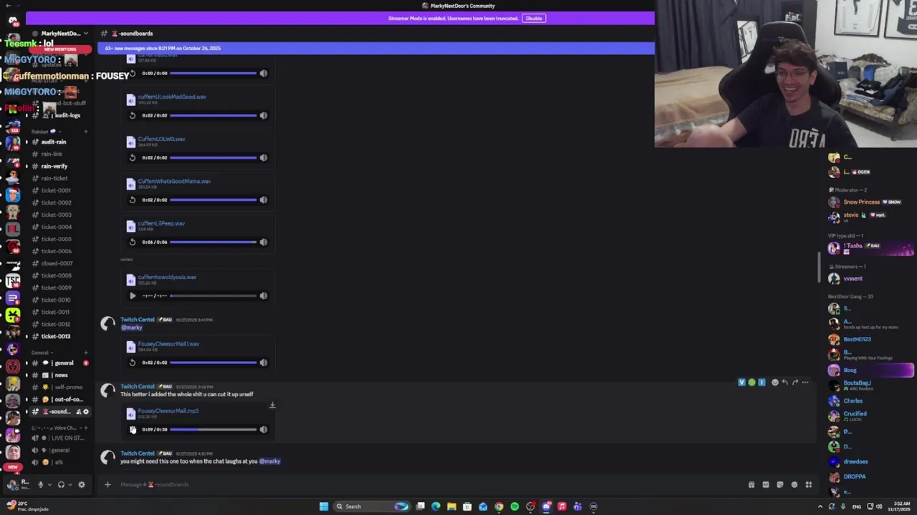
Task: Disable Streamer Mode via the banner button
Action: tap(534, 18)
